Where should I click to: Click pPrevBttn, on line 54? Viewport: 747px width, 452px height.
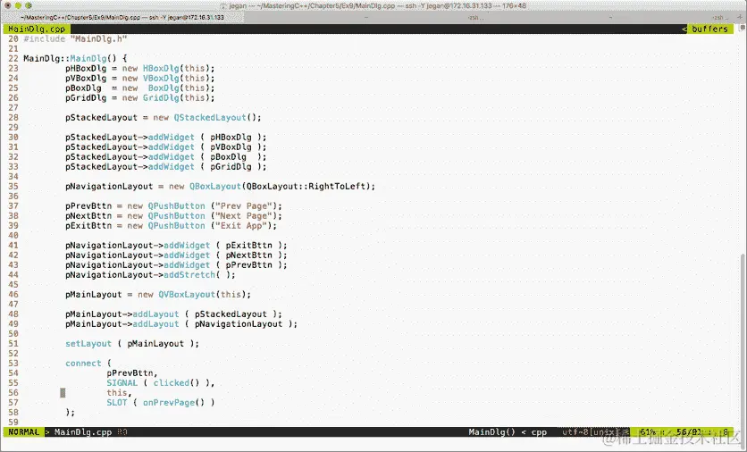click(132, 372)
